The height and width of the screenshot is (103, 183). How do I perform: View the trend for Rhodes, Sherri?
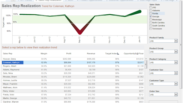[10, 77]
